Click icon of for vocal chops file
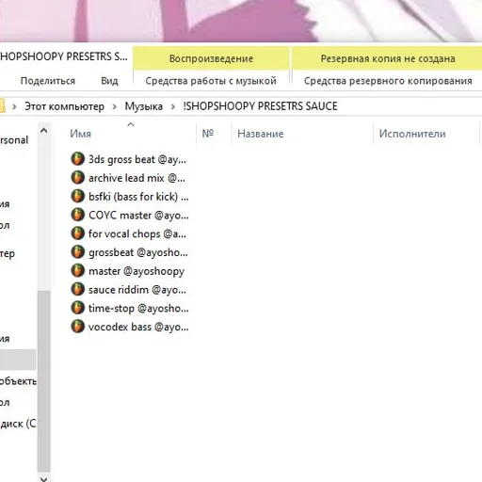Image resolution: width=482 pixels, height=482 pixels. (x=77, y=233)
